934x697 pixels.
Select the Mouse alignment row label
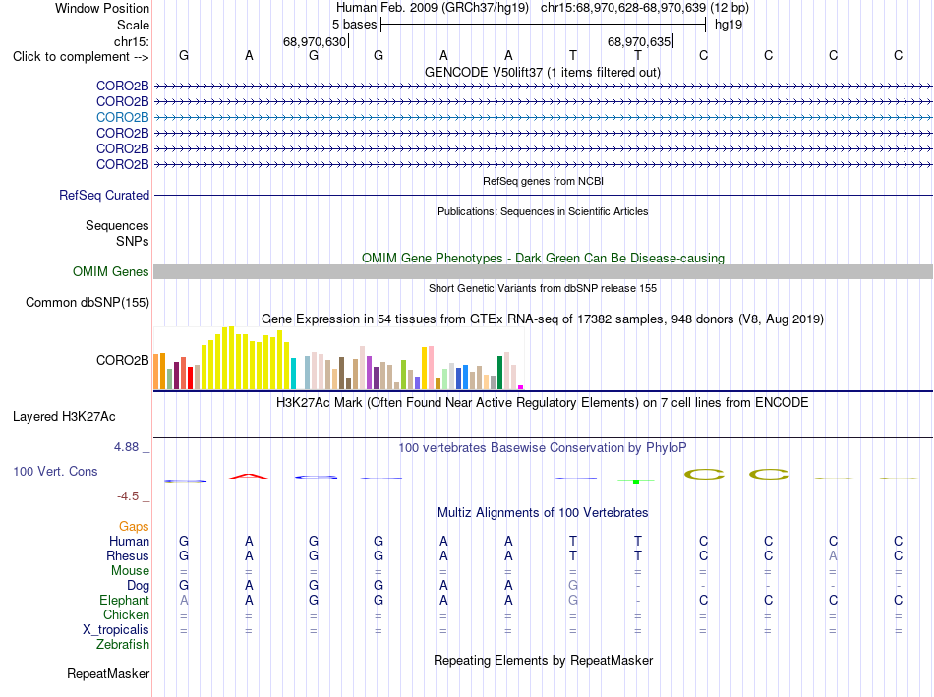click(x=130, y=571)
